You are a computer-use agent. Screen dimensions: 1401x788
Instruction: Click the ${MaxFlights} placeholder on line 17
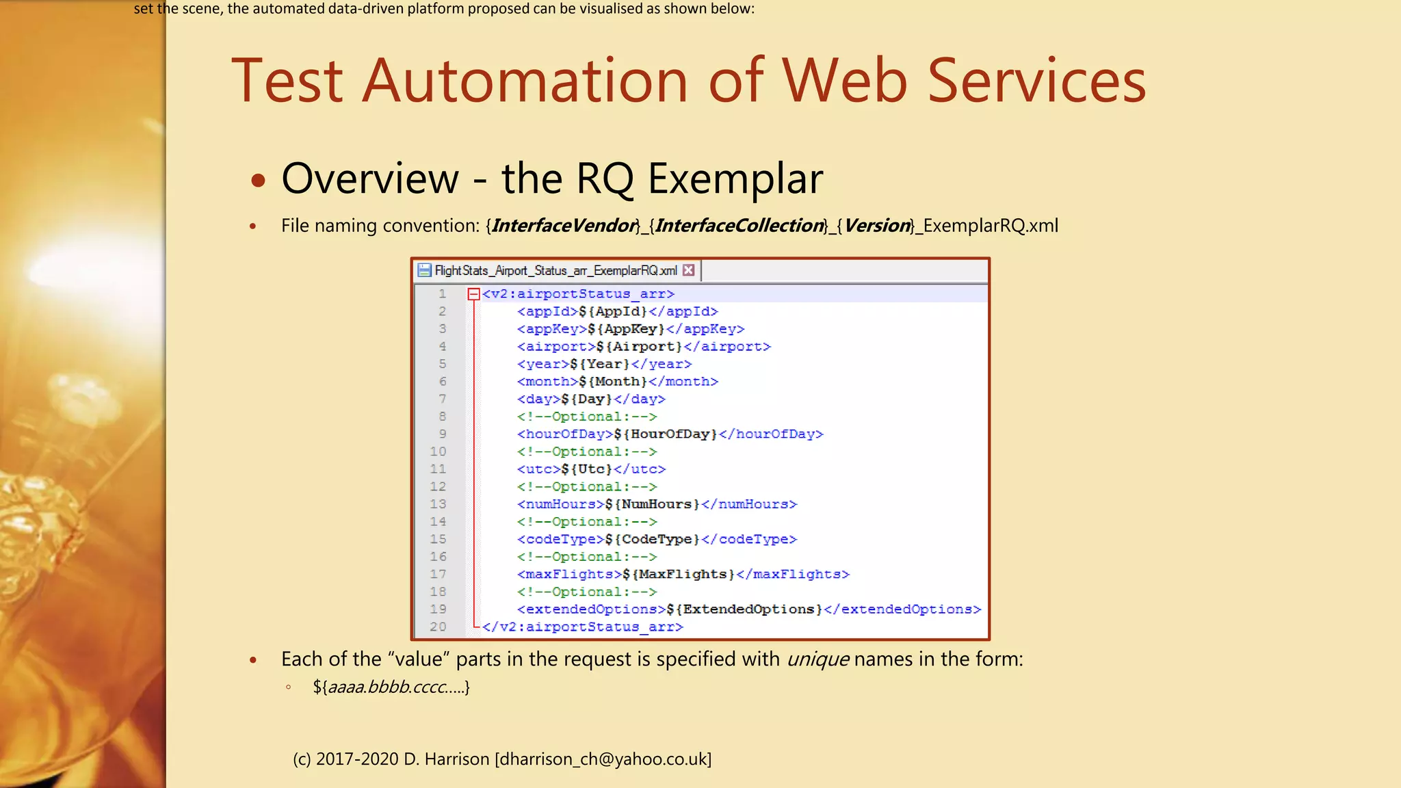tap(679, 575)
